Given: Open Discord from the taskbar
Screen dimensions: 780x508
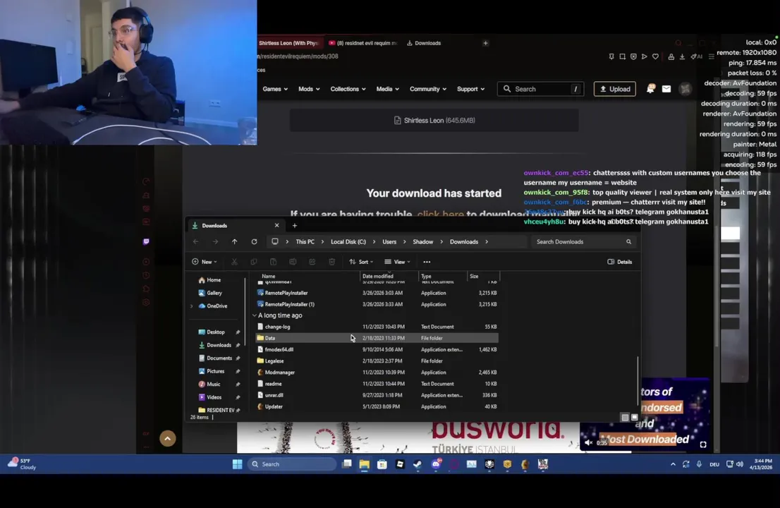Looking at the screenshot, I should (x=436, y=464).
